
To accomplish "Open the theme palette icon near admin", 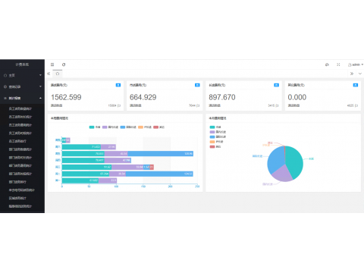I will [327, 64].
